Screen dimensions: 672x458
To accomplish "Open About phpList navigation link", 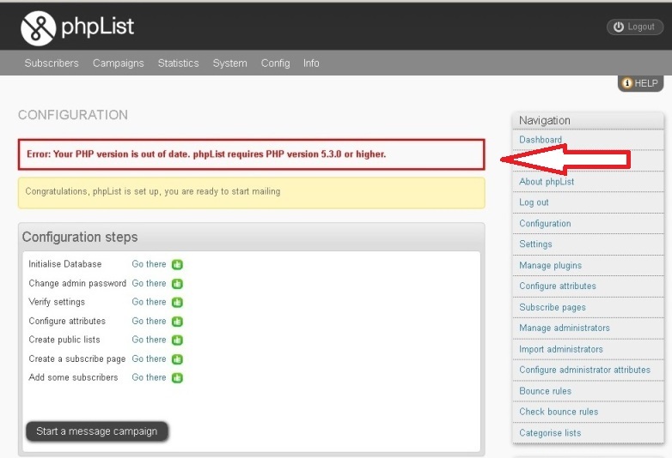I will coord(547,182).
